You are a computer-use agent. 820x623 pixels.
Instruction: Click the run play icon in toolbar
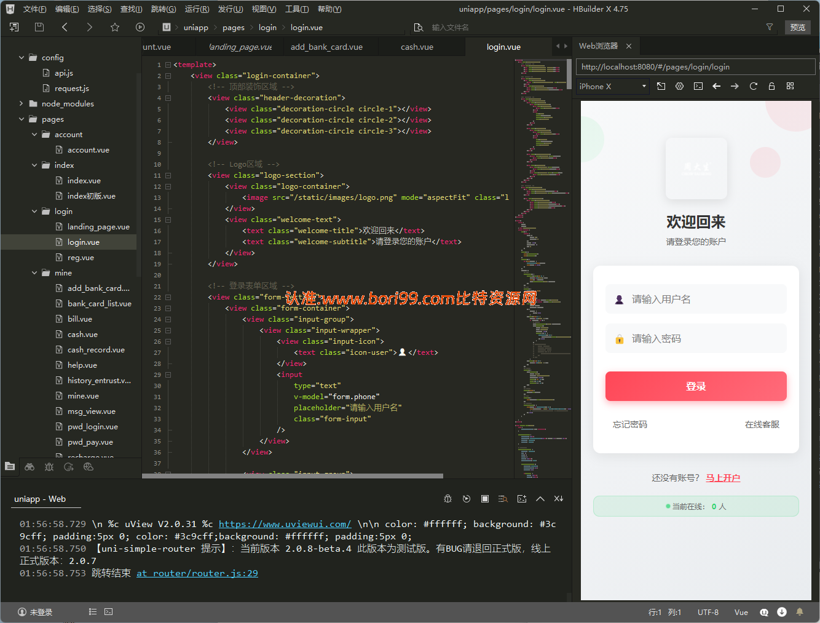[x=140, y=27]
